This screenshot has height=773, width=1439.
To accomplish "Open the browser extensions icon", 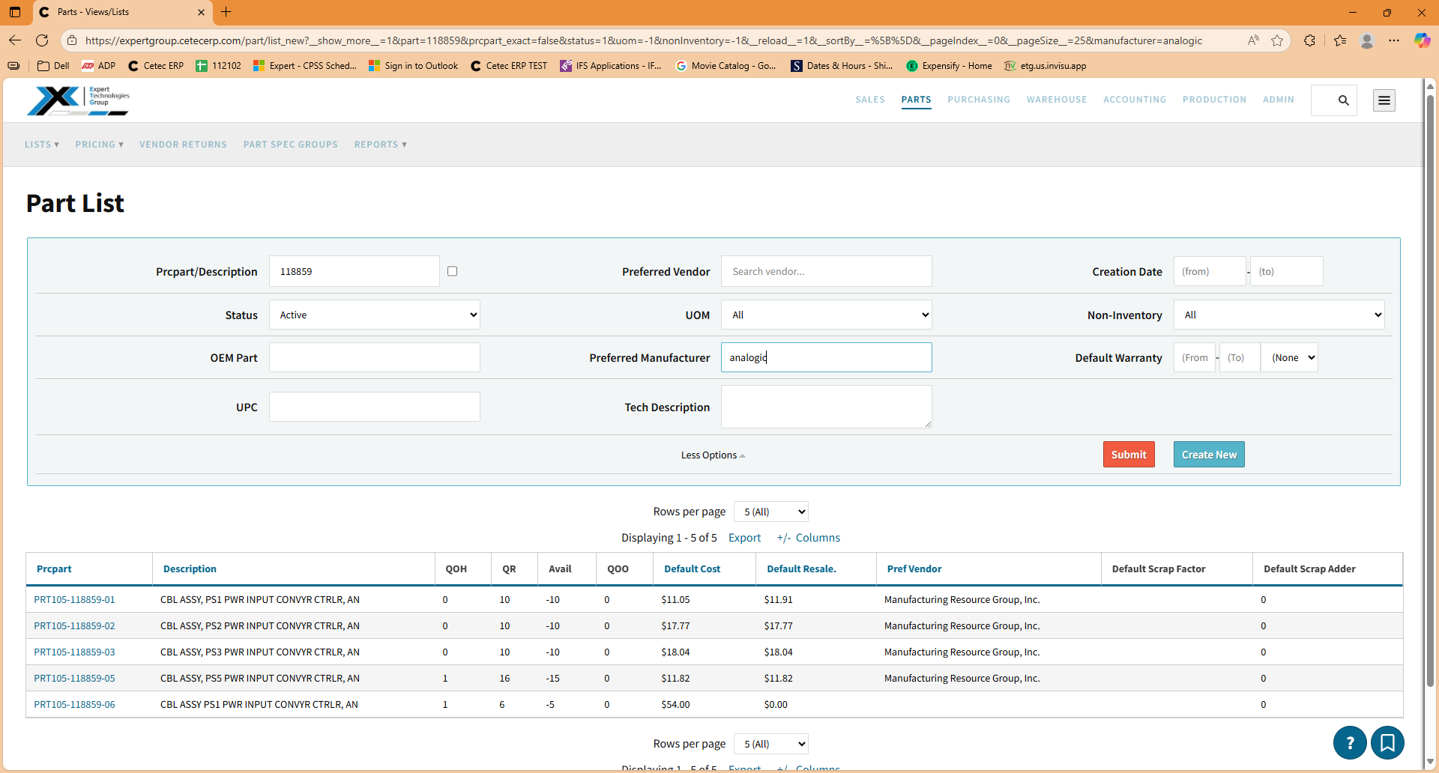I will [x=1309, y=40].
